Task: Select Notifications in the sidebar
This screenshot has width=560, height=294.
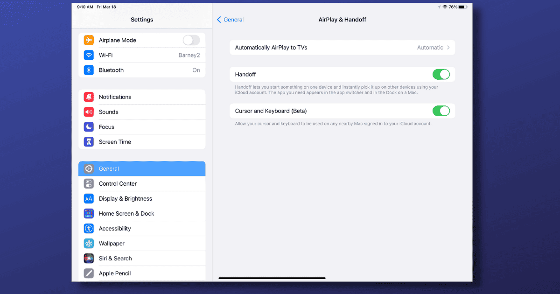Action: pos(142,97)
